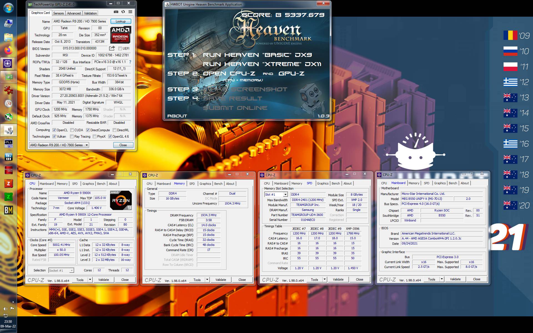Open Windows Explorer from the taskbar
This screenshot has height=333, width=533.
coord(8,37)
